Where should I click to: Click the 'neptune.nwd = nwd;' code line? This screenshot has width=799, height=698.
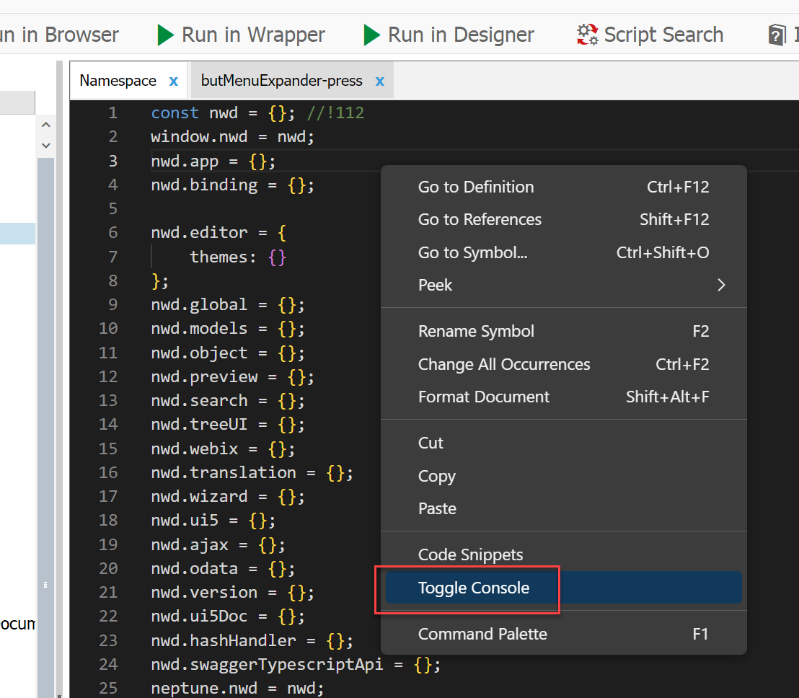point(237,688)
